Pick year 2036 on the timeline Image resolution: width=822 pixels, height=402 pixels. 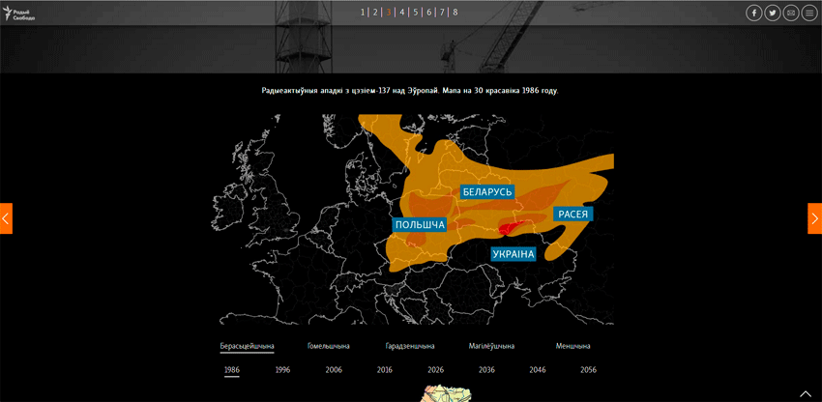486,370
